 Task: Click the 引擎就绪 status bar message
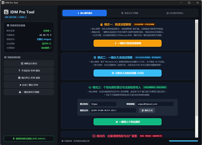click(77, 141)
